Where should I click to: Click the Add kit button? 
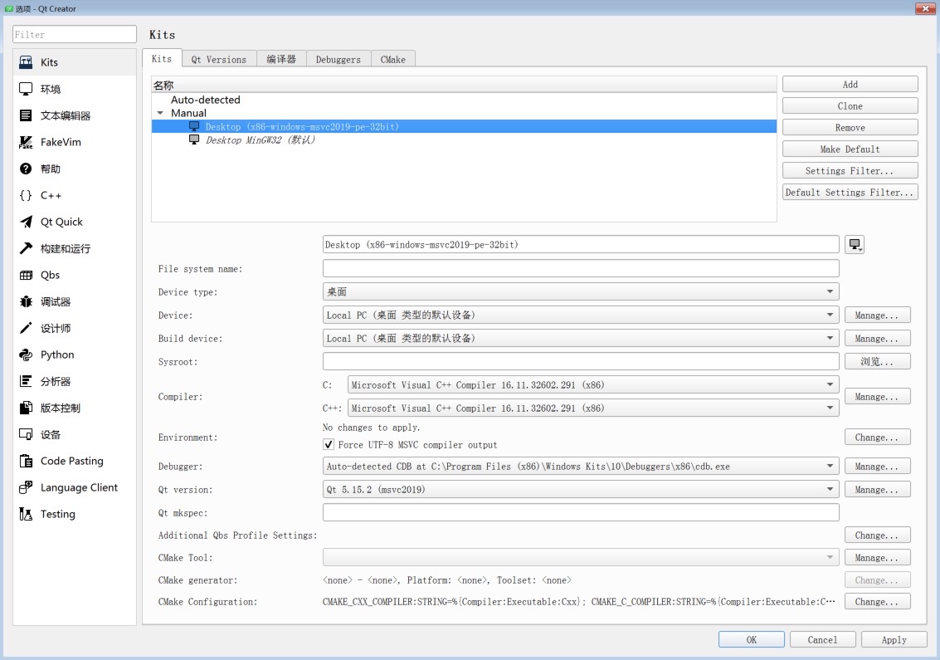point(850,85)
